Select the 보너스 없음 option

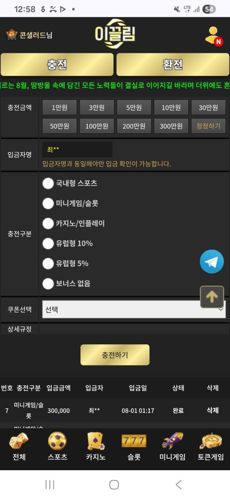tap(48, 283)
